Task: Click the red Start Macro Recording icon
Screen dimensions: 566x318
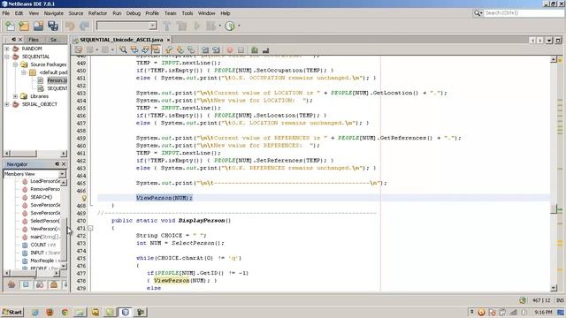Action: 230,50
